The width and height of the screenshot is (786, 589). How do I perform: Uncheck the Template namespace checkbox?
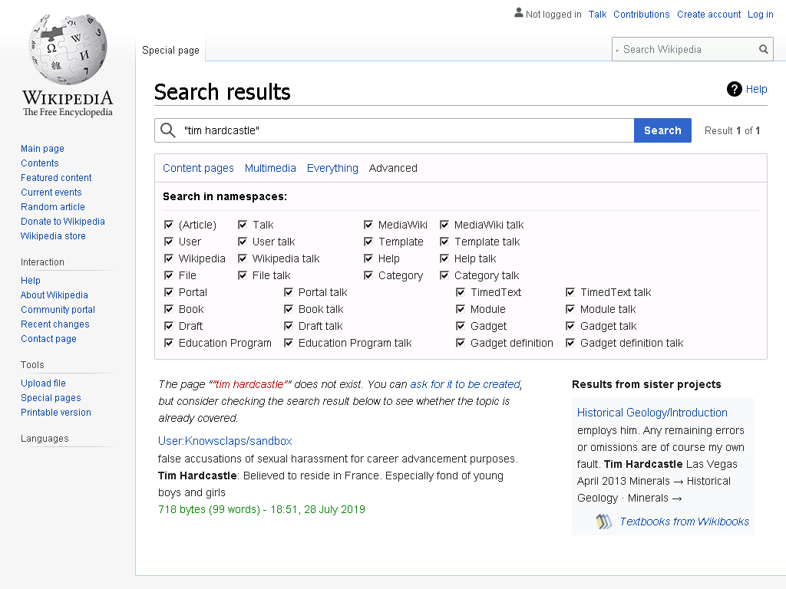click(x=368, y=242)
